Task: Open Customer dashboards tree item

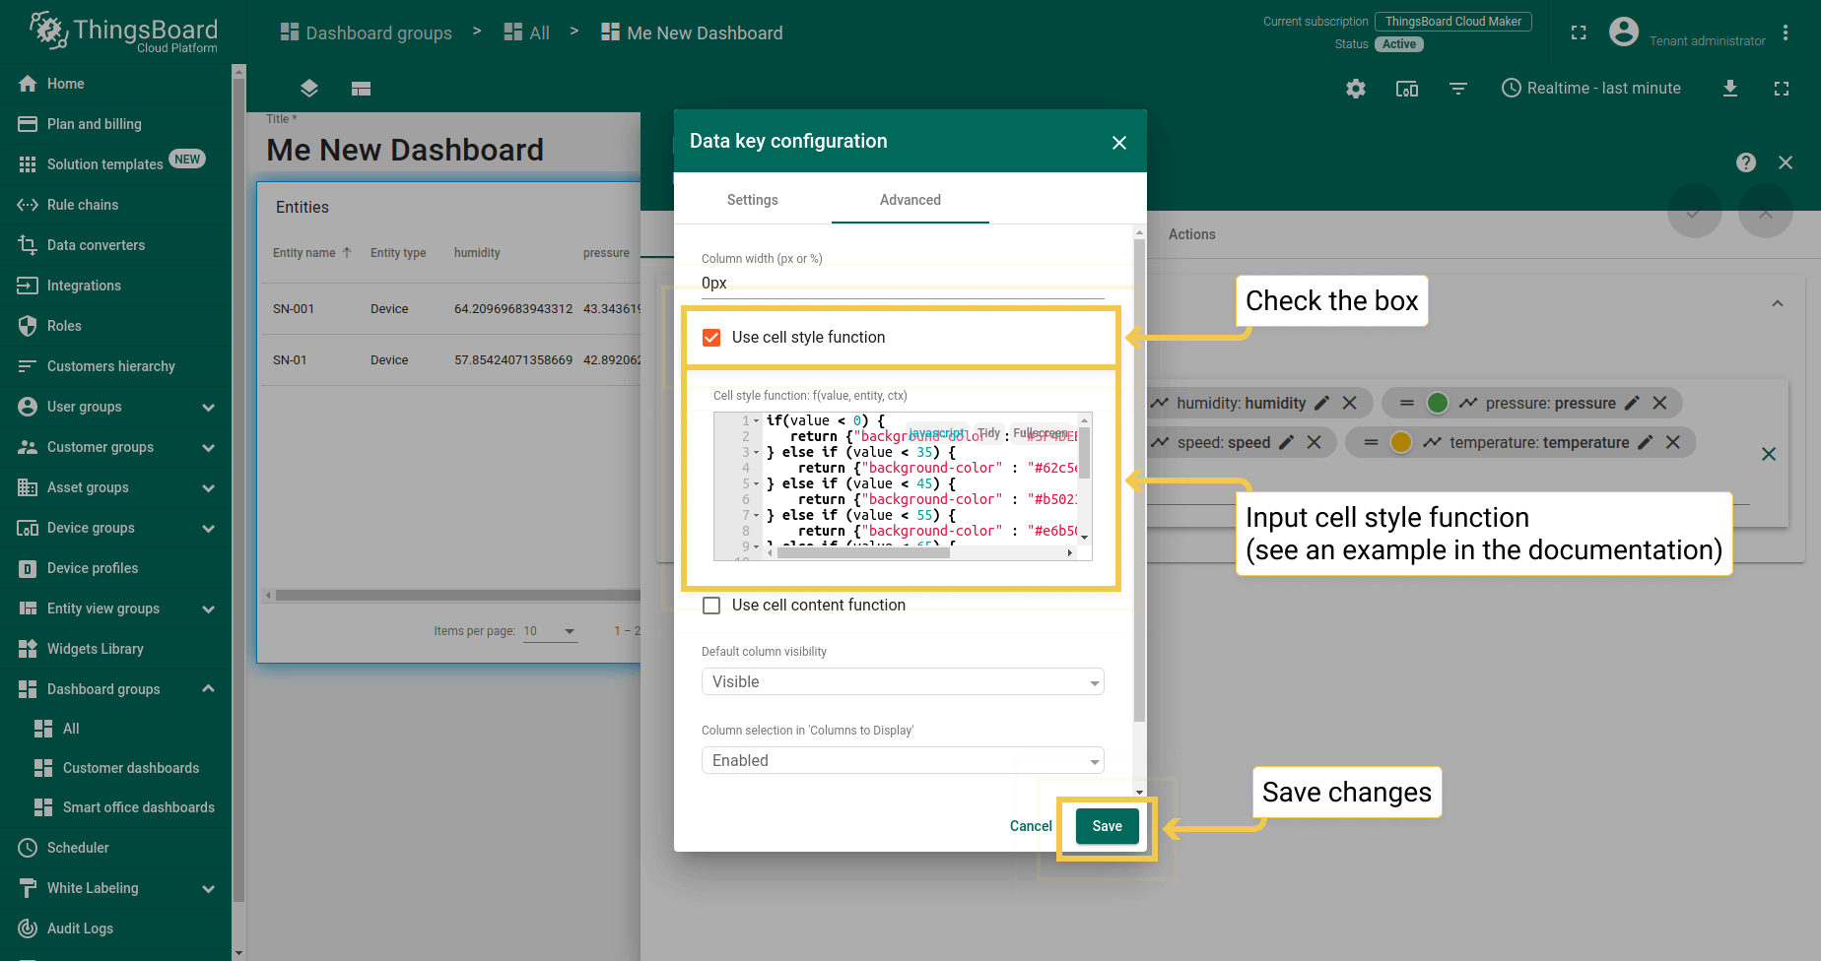Action: (115, 768)
